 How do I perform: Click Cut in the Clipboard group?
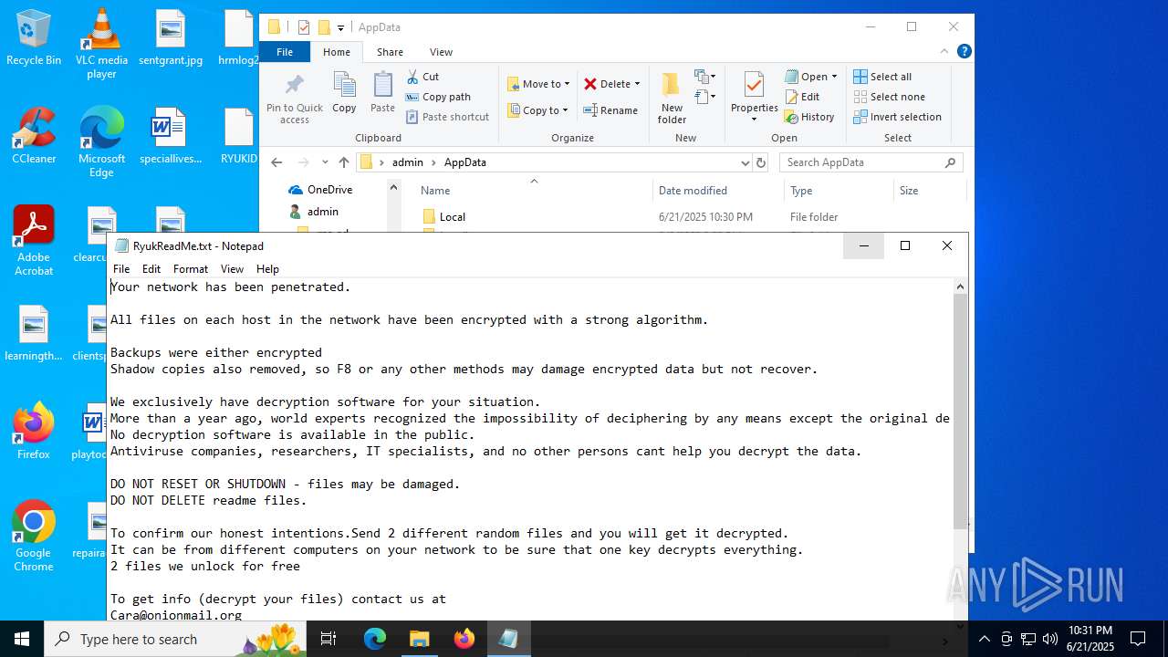422,77
